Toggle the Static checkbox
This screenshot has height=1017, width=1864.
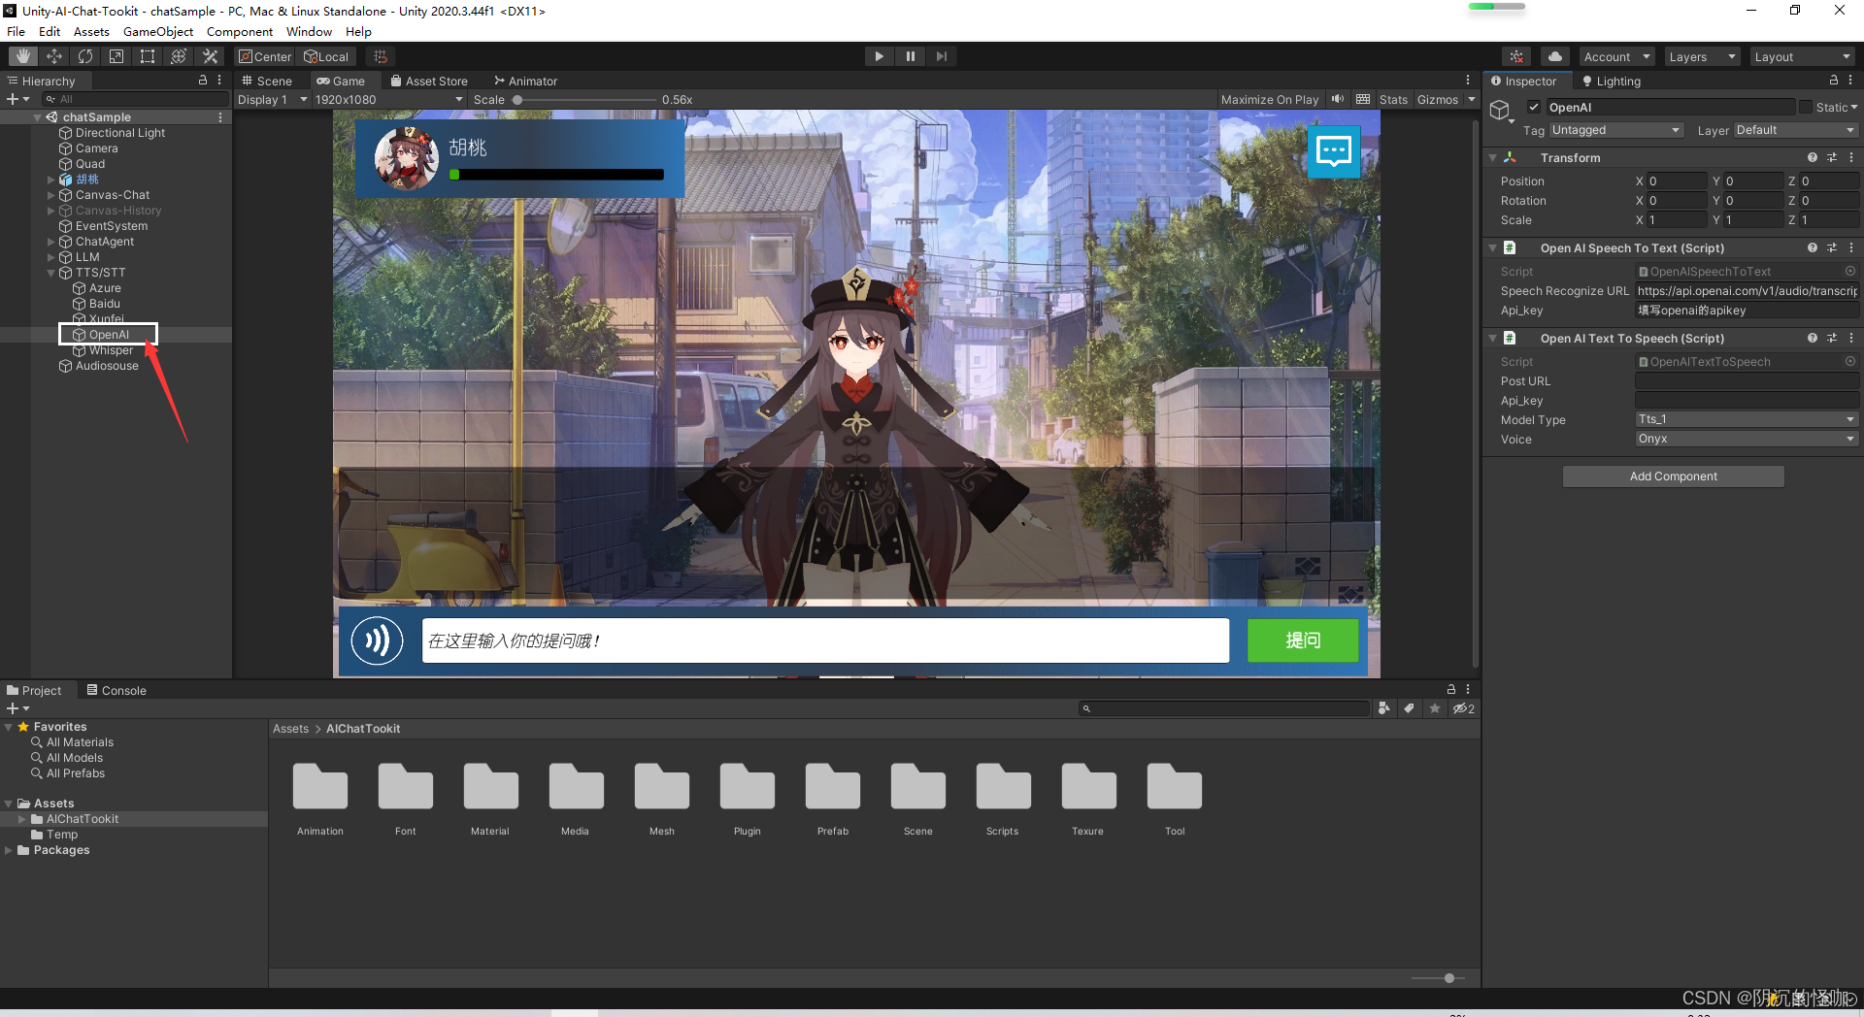click(x=1806, y=107)
